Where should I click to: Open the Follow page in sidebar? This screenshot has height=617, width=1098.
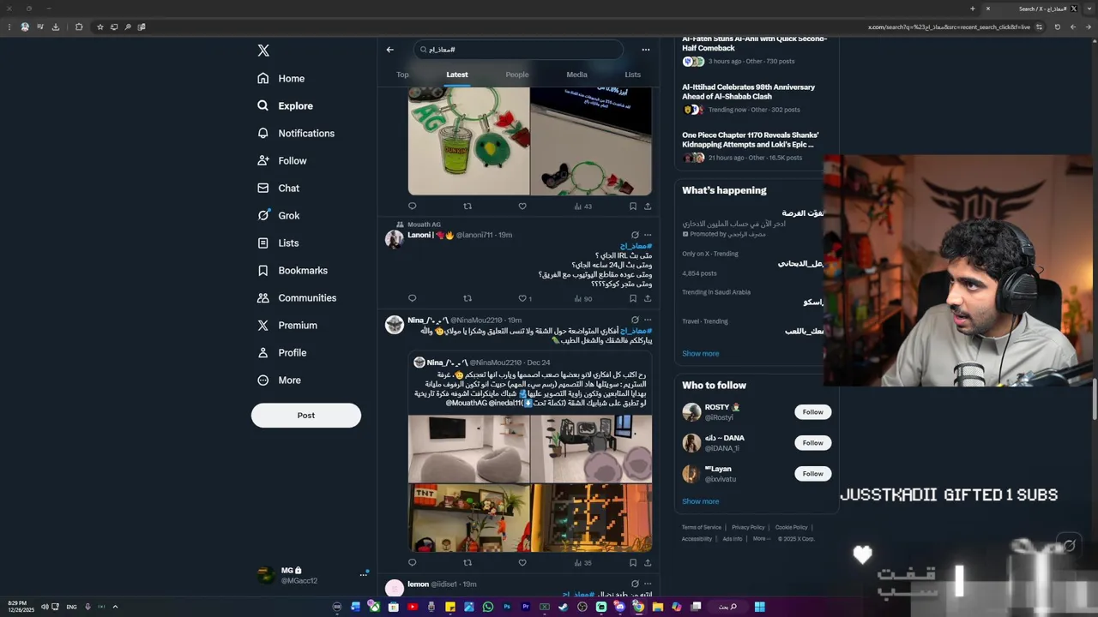point(281,160)
